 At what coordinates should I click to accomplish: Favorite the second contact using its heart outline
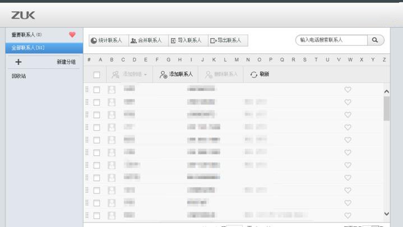[x=348, y=102]
